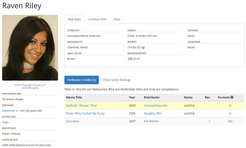Open the Naughty Allie distributor link
The width and height of the screenshot is (246, 148).
(x=153, y=113)
